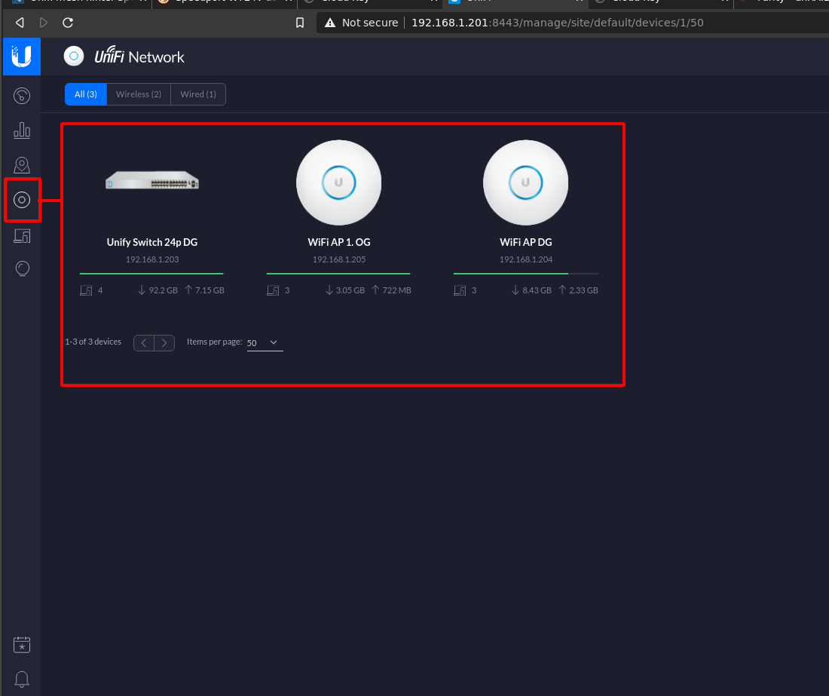Open the UniFi Dashboard sidebar icon

point(22,96)
